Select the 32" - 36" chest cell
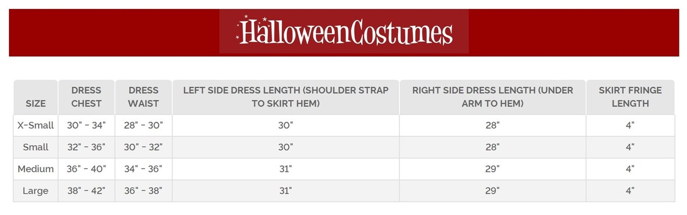Image resolution: width=687 pixels, height=215 pixels. click(x=86, y=147)
